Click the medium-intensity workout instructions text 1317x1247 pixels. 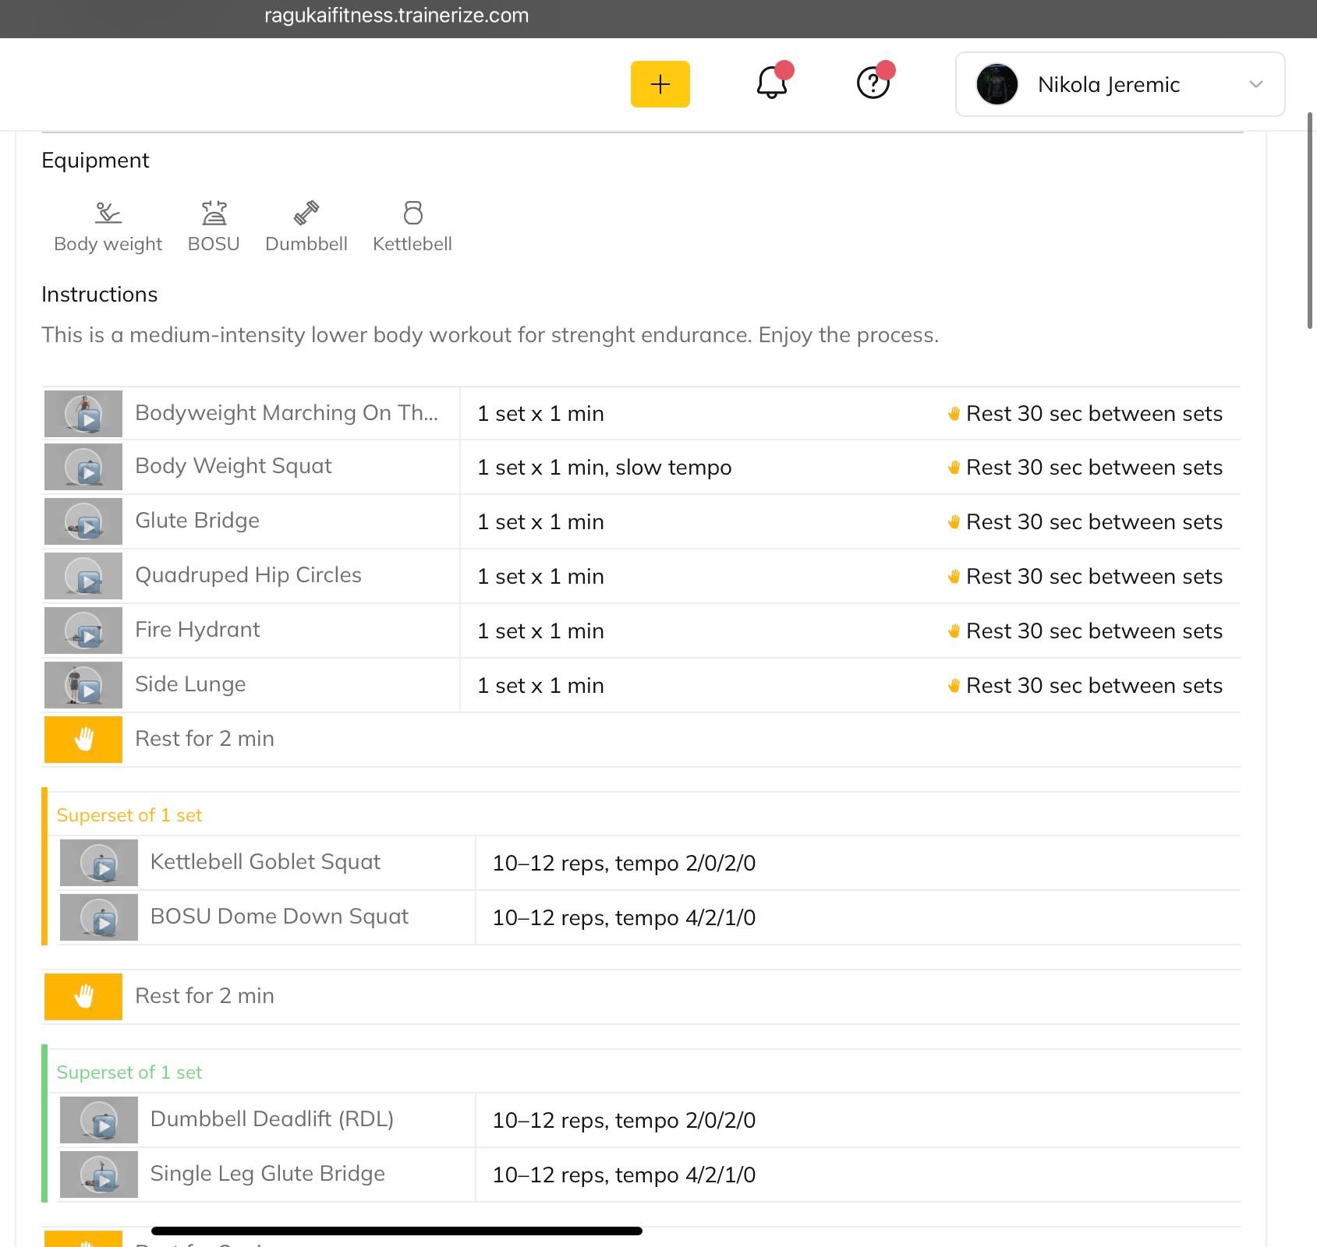(490, 335)
